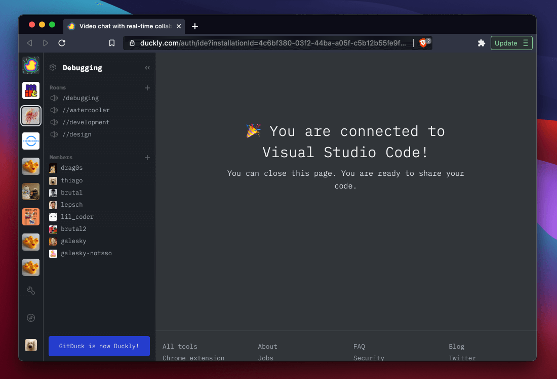Open Brave Shields lion icon
The height and width of the screenshot is (379, 557).
pos(424,43)
